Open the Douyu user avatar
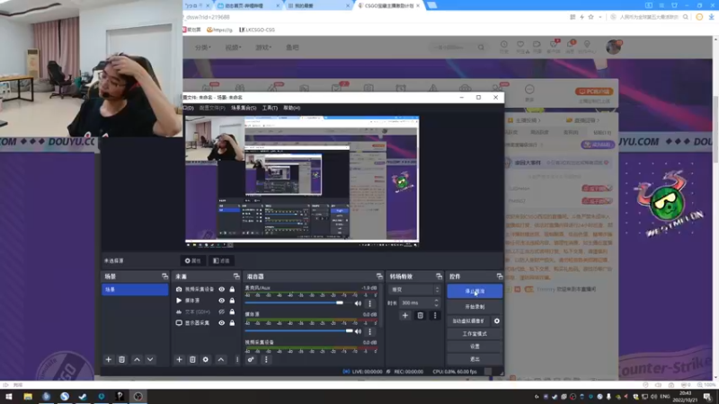Viewport: 719px width, 404px height. [x=613, y=47]
